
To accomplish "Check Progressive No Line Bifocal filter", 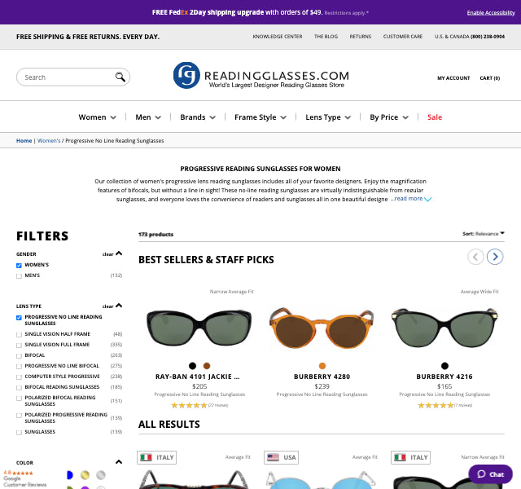I will point(19,366).
